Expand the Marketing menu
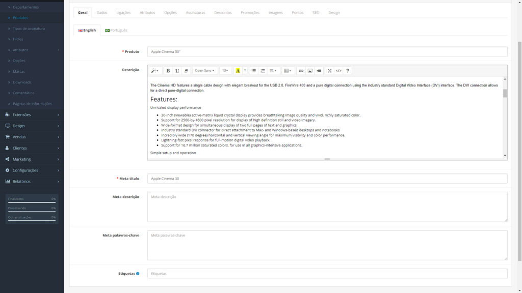This screenshot has width=522, height=293. click(32, 159)
